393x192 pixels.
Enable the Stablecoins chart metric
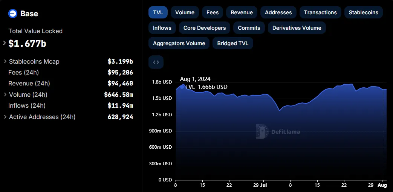pos(364,12)
